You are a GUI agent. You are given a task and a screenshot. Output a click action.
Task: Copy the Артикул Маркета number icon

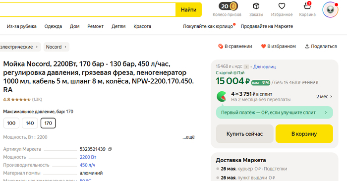coord(110,149)
